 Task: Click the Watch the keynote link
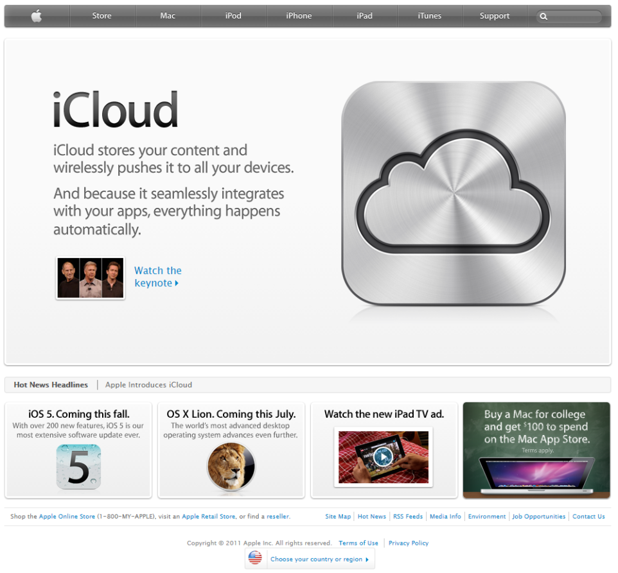click(157, 277)
